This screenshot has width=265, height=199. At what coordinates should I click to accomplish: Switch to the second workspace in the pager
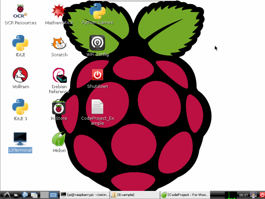point(53,195)
